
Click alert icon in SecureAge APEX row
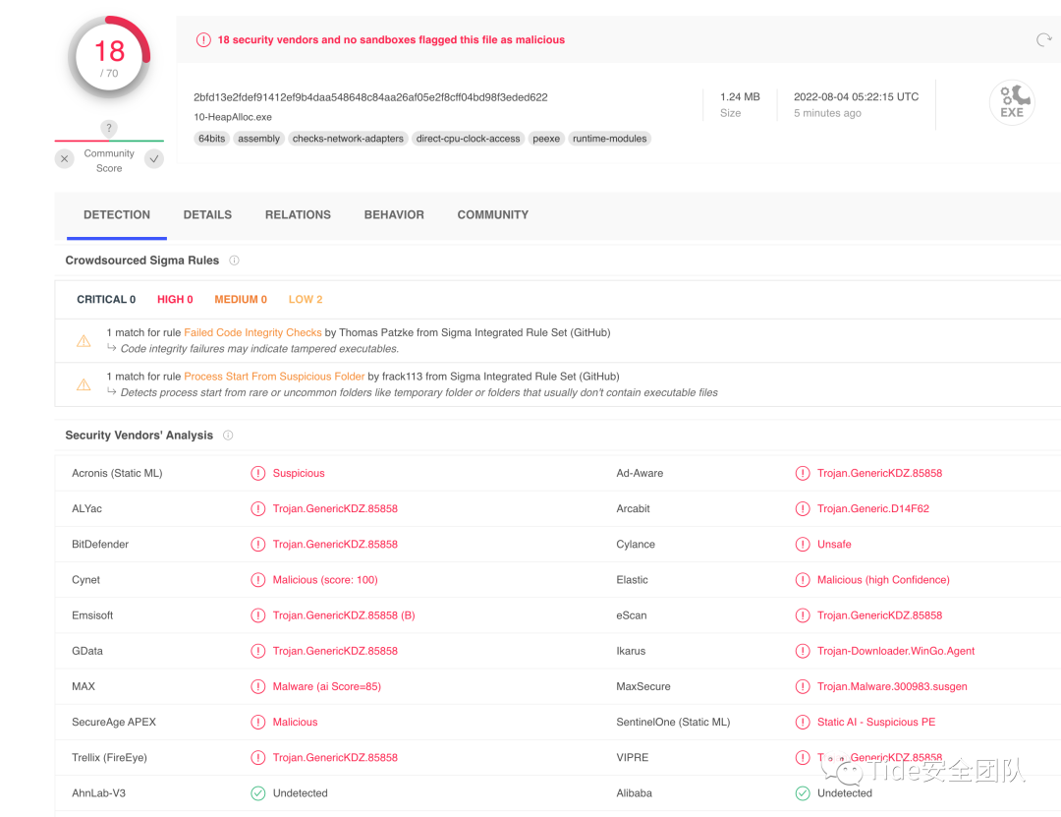[257, 722]
